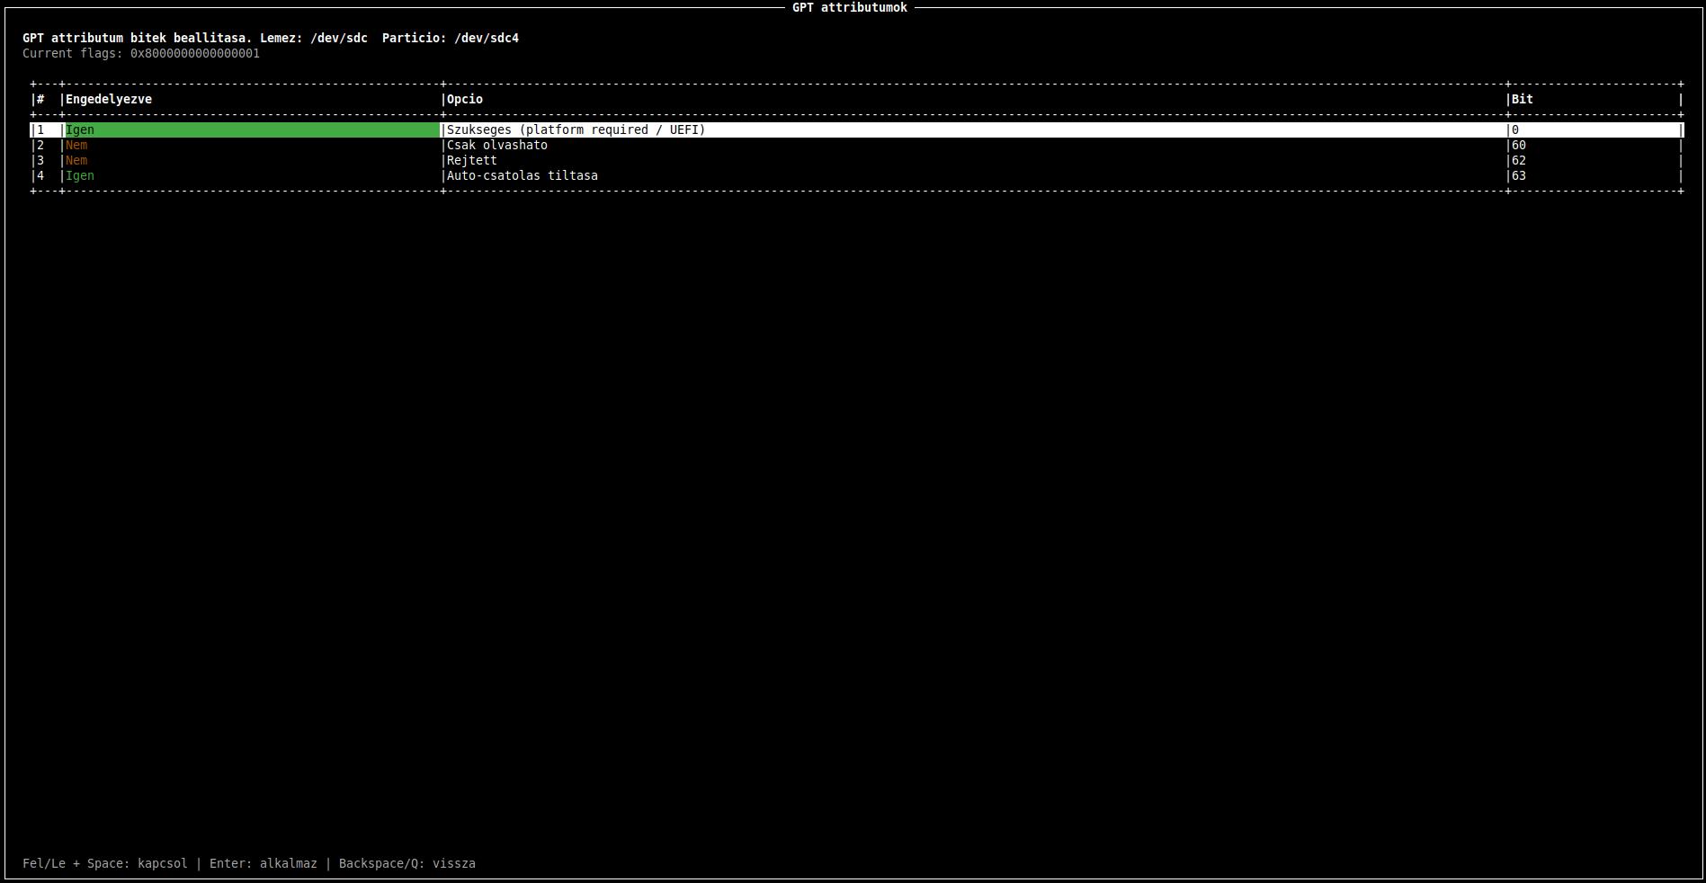Viewport: 1706px width, 883px height.
Task: Click the 'GPT attributumok' window title
Action: tap(850, 7)
